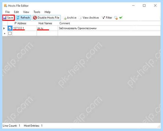Click the green checkmark toolbar icon
Viewport: 163px width, 131px height.
click(121, 18)
